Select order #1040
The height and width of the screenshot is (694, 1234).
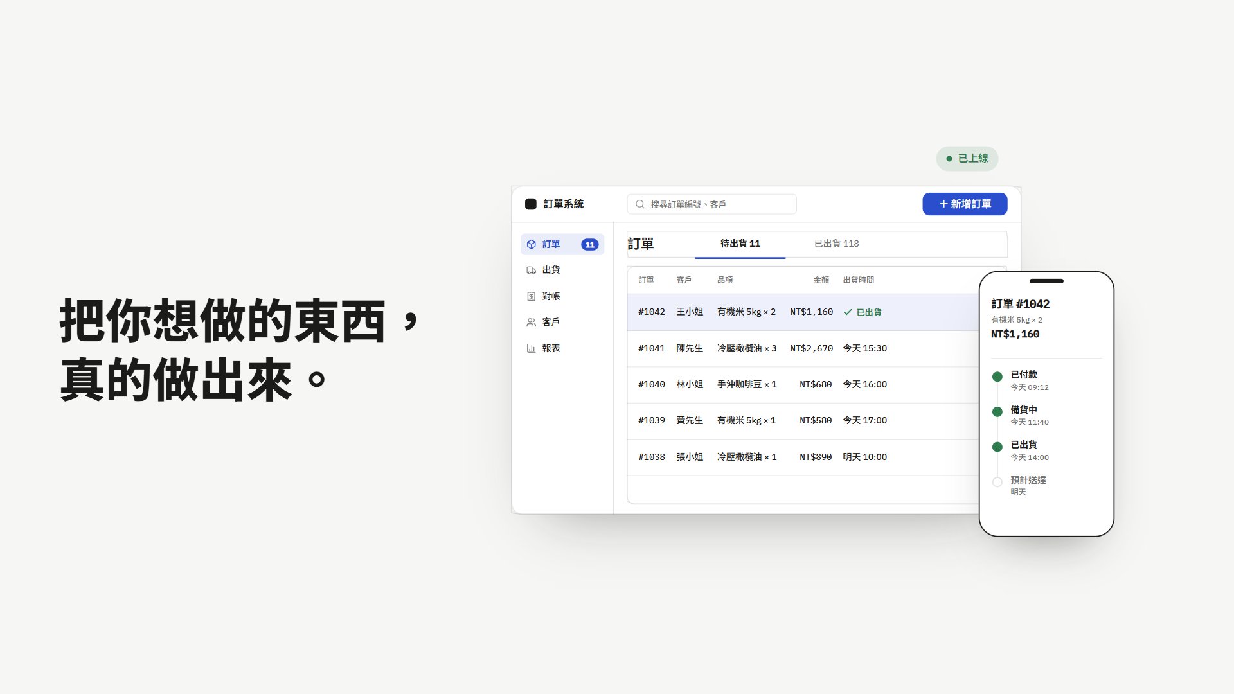coord(803,384)
